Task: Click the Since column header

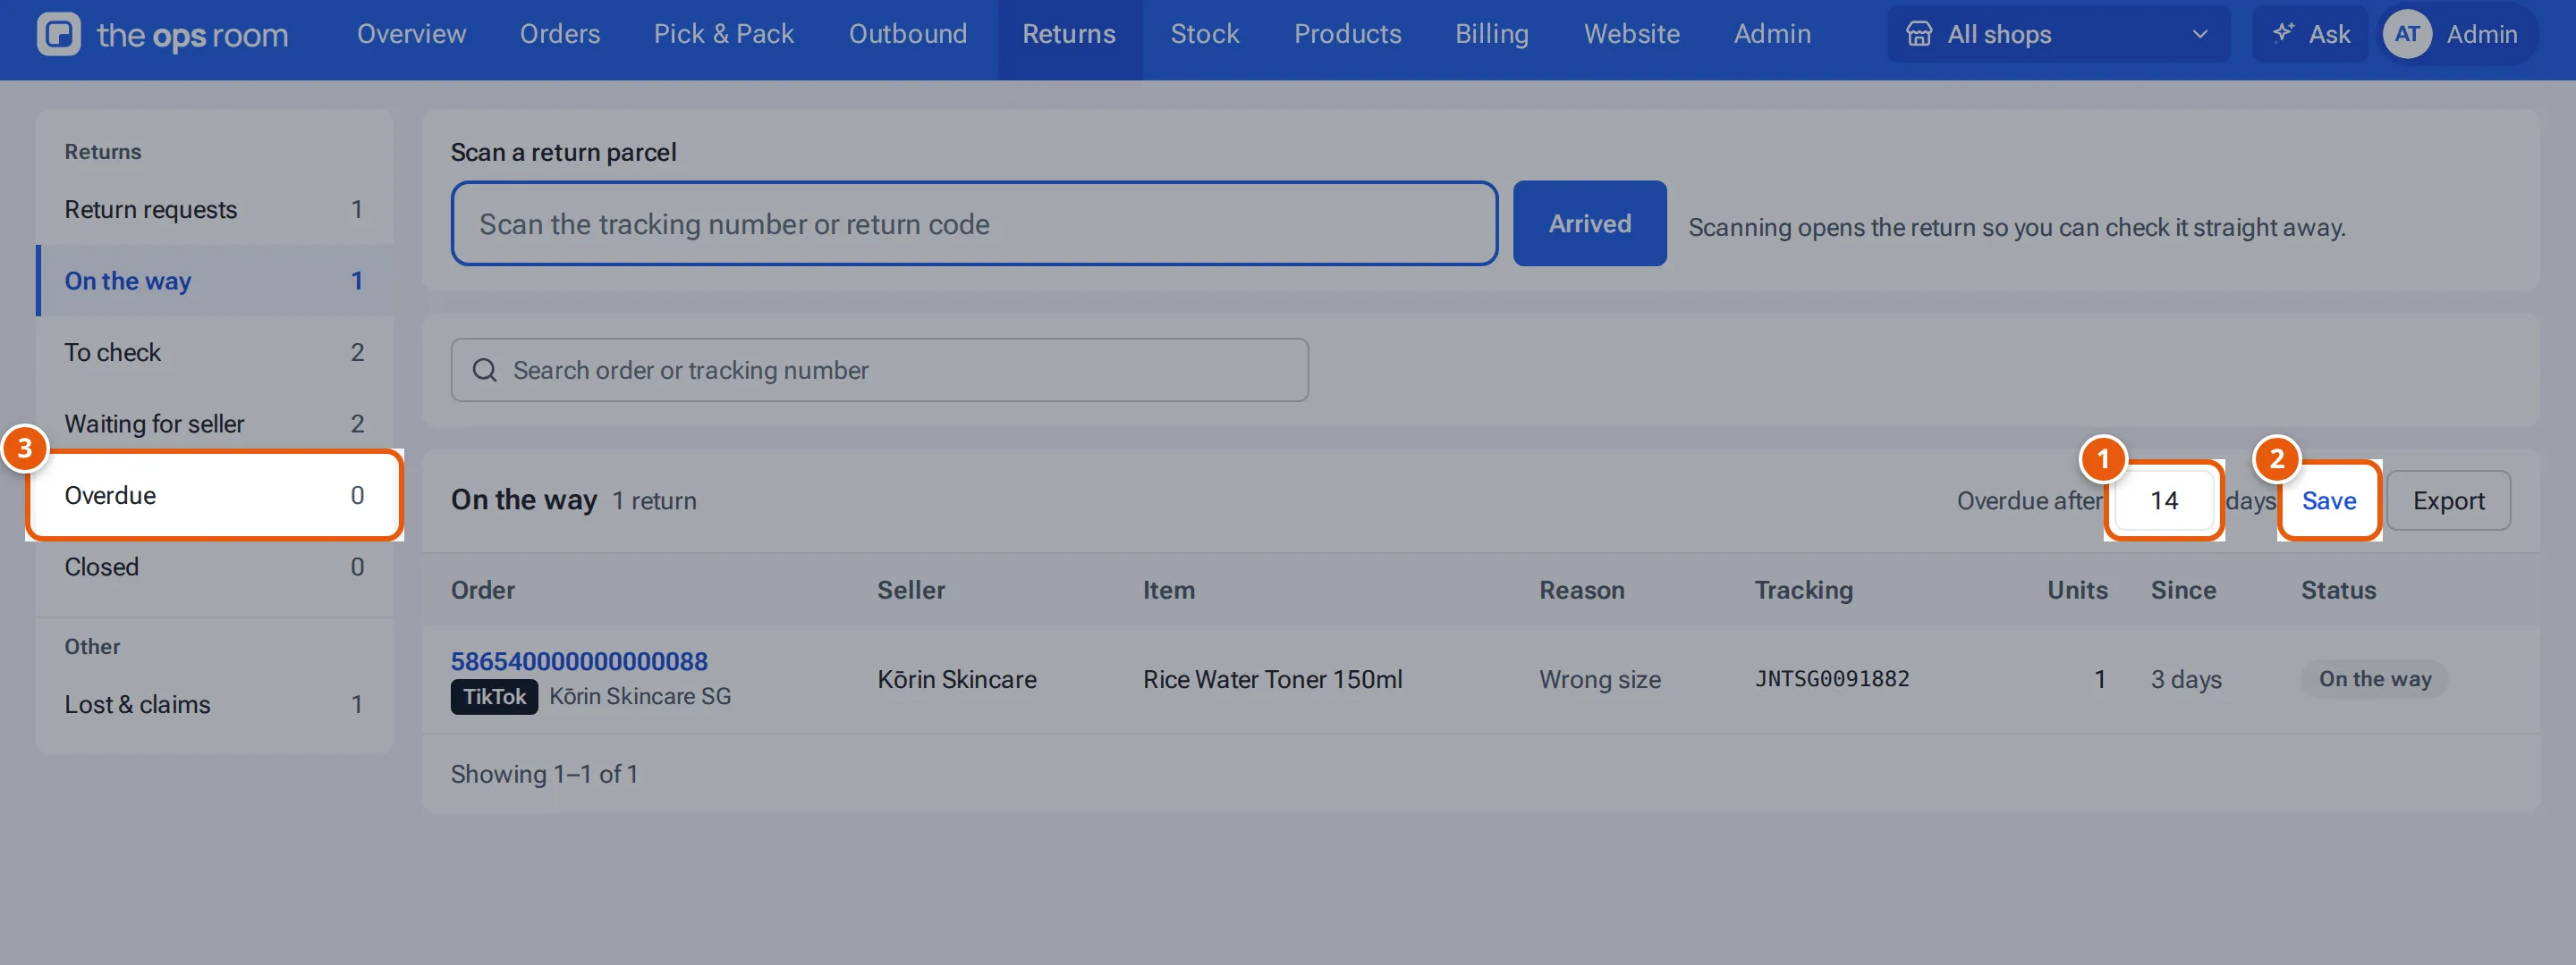Action: click(2183, 591)
